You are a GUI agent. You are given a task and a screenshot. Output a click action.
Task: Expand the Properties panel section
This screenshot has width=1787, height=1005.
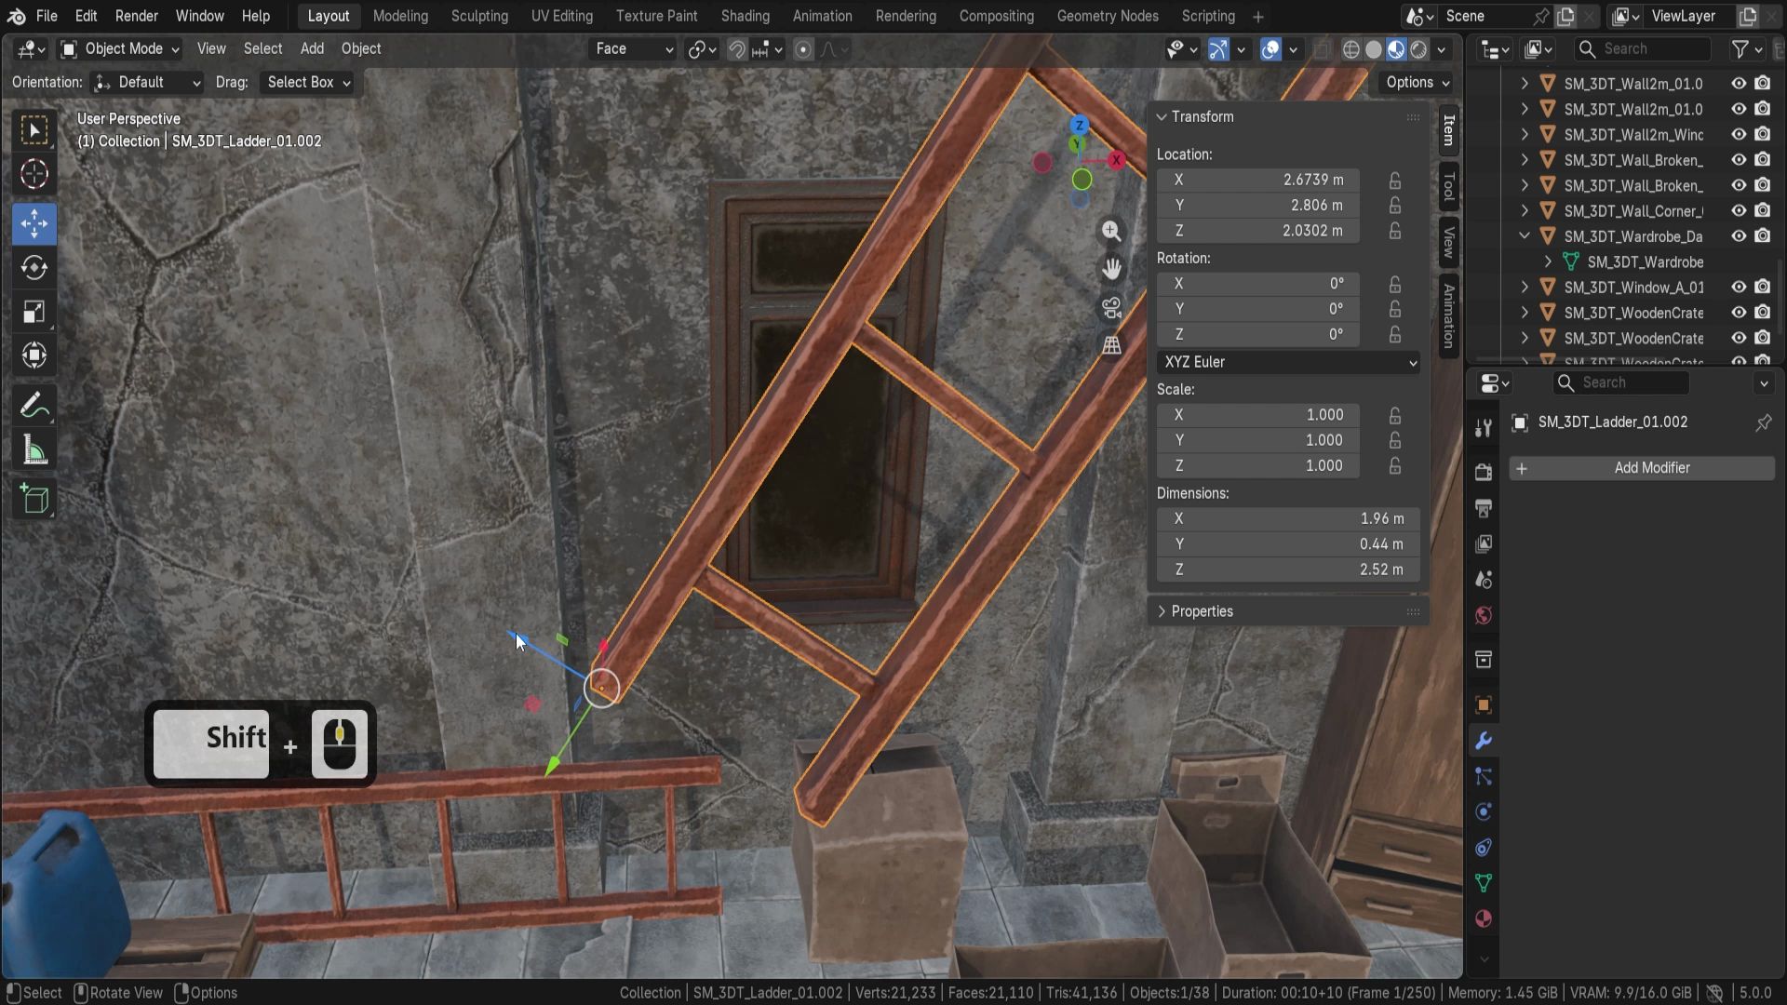(1201, 611)
